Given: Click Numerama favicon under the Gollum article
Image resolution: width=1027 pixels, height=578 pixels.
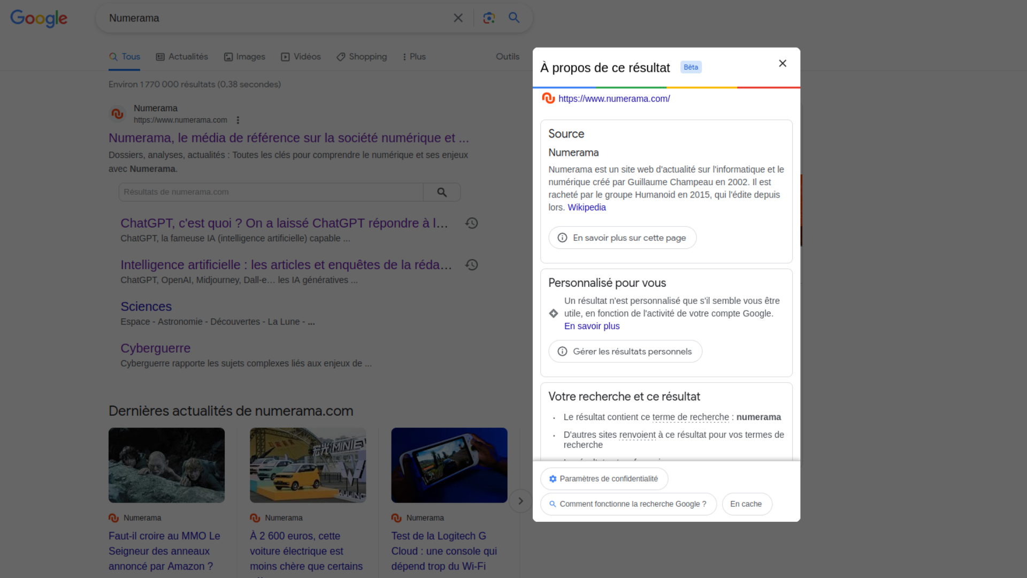Looking at the screenshot, I should (x=114, y=518).
